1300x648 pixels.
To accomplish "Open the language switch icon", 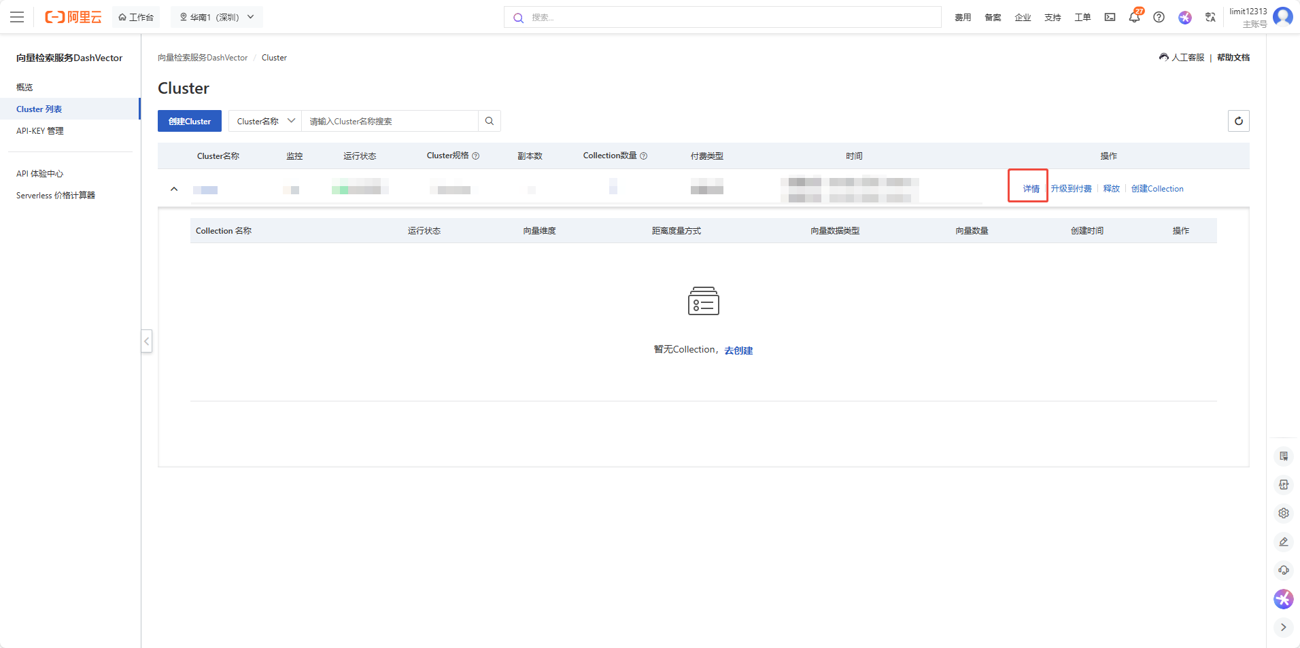I will (1210, 17).
